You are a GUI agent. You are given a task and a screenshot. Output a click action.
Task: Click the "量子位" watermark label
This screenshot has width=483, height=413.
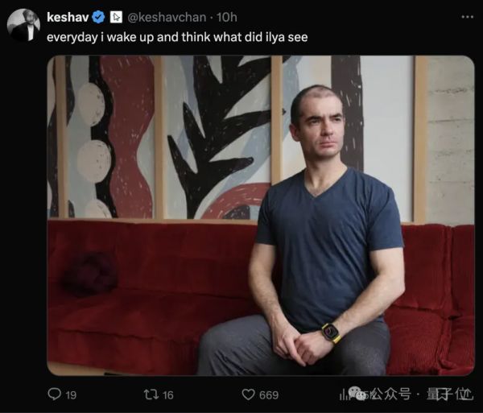pyautogui.click(x=452, y=394)
